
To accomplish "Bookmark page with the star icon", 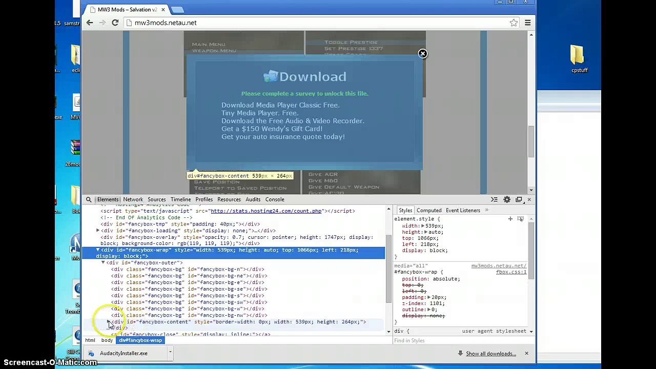I will [x=514, y=23].
